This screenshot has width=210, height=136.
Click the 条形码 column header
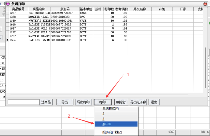[x=65, y=9]
